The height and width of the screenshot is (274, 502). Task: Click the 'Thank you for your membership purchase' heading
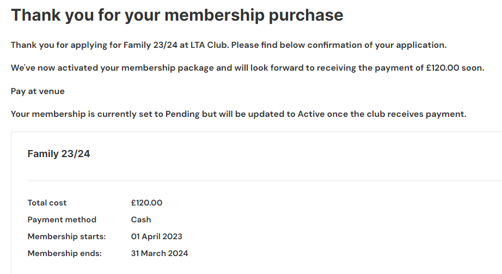point(177,15)
